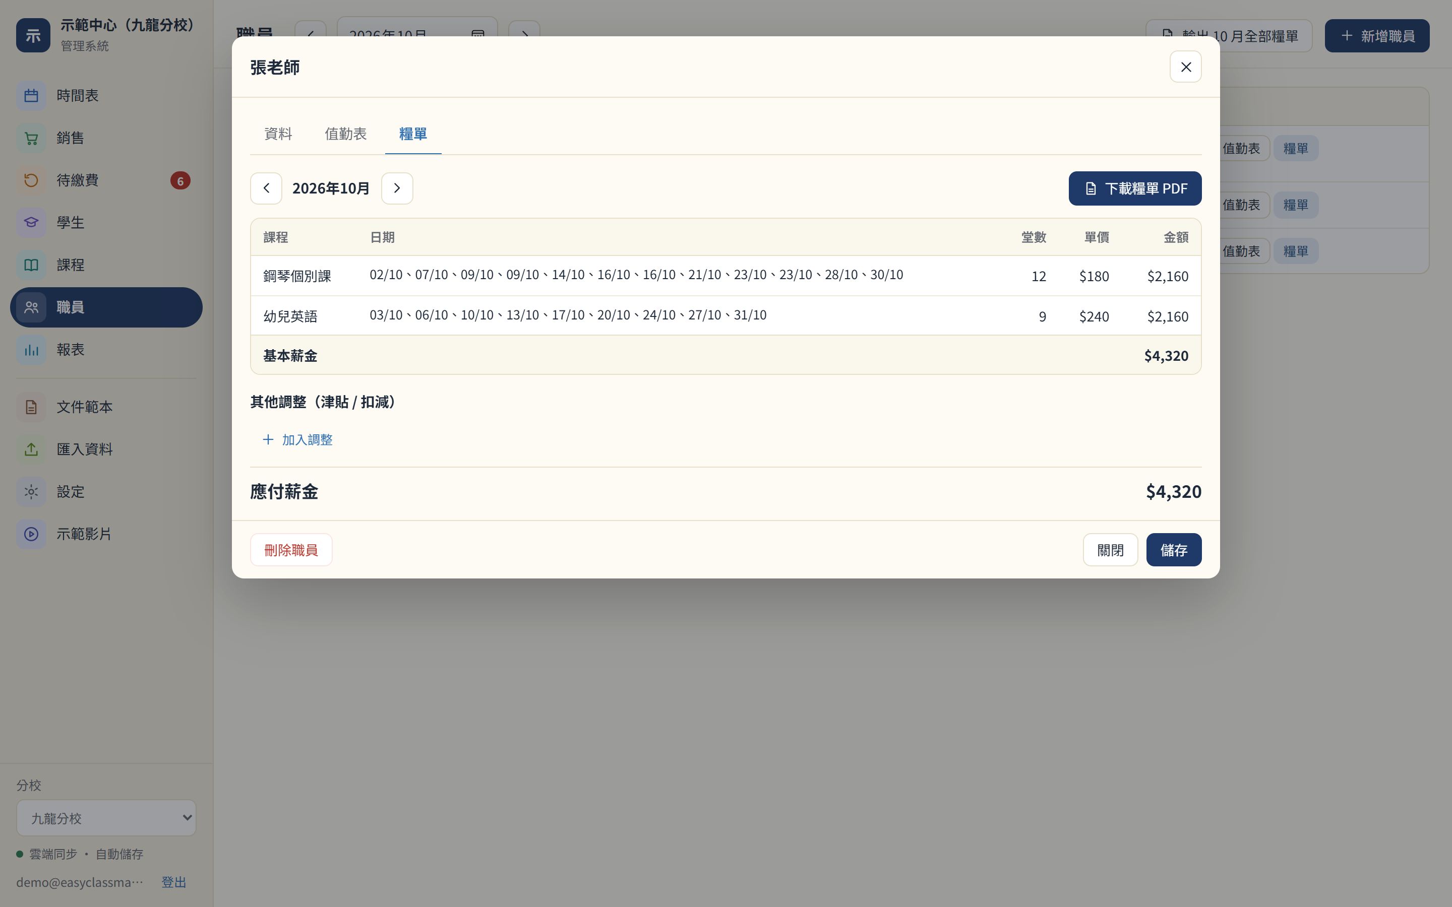The width and height of the screenshot is (1452, 907).
Task: Open the 九龍分校 branch dropdown
Action: (106, 818)
